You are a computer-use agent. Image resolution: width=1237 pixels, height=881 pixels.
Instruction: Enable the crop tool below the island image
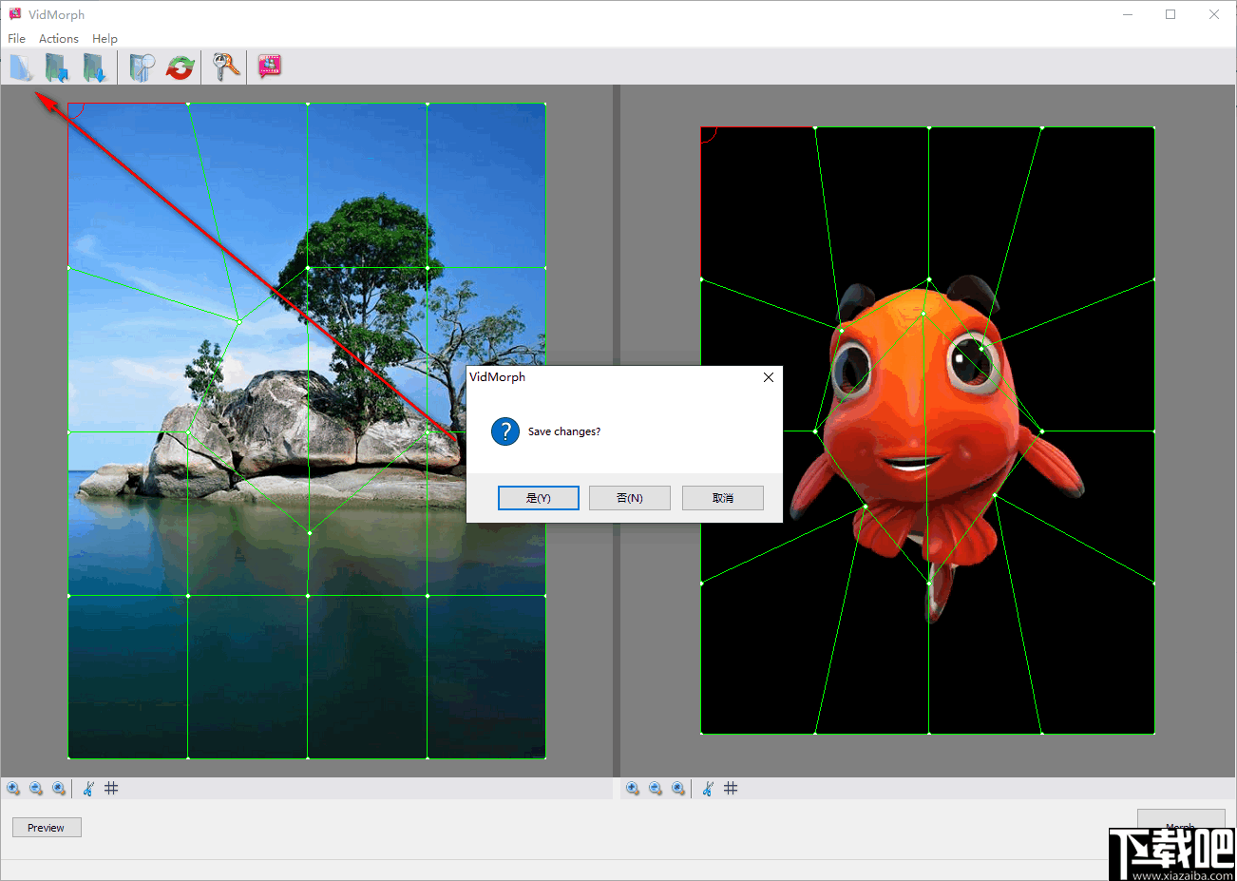coord(87,788)
